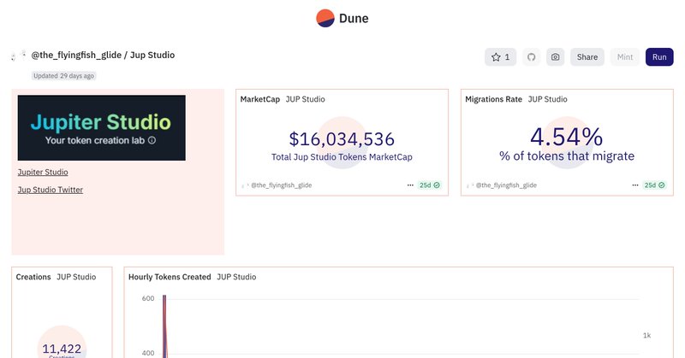Screen dimensions: 685x358
Task: Open the Migrations Rate card's three-dot menu
Action: [635, 185]
